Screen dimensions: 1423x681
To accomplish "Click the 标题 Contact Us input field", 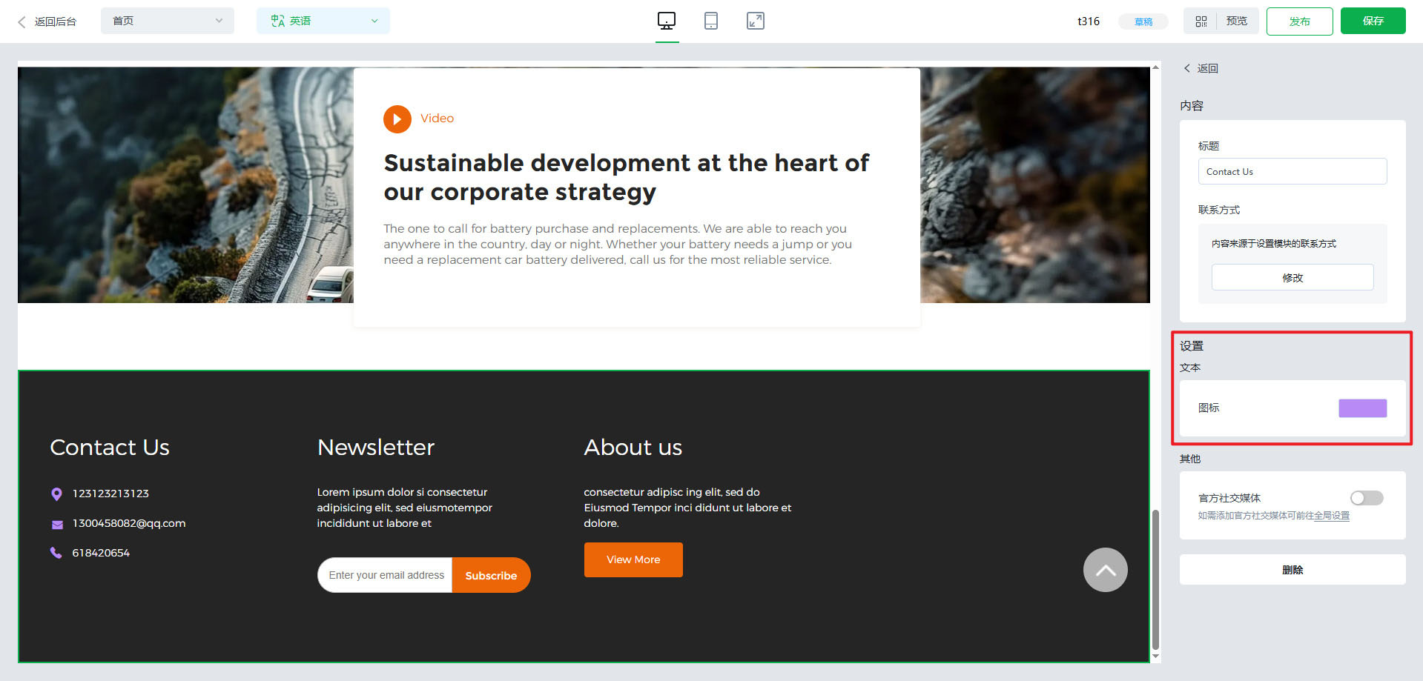I will point(1292,171).
